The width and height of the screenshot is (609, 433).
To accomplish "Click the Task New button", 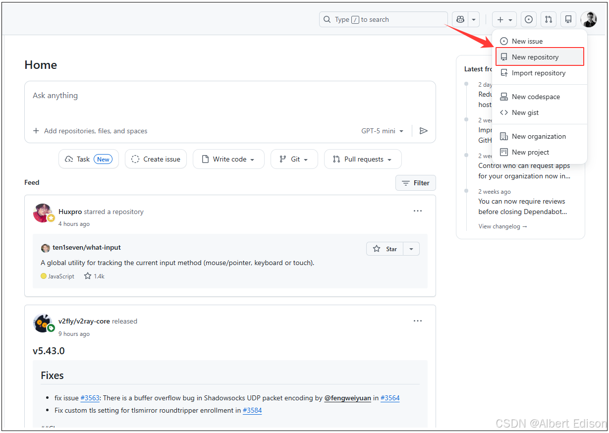I will pos(89,159).
